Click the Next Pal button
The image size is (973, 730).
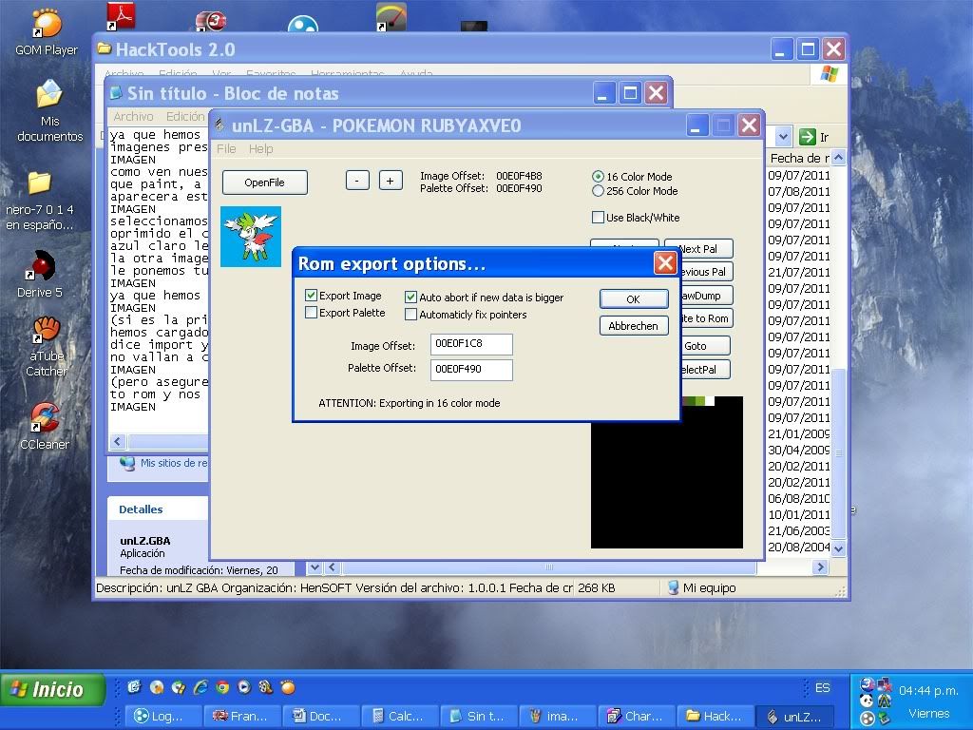[698, 249]
